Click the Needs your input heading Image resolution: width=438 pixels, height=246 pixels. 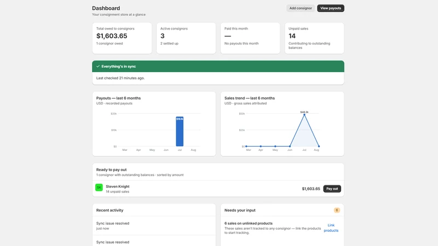pyautogui.click(x=240, y=210)
